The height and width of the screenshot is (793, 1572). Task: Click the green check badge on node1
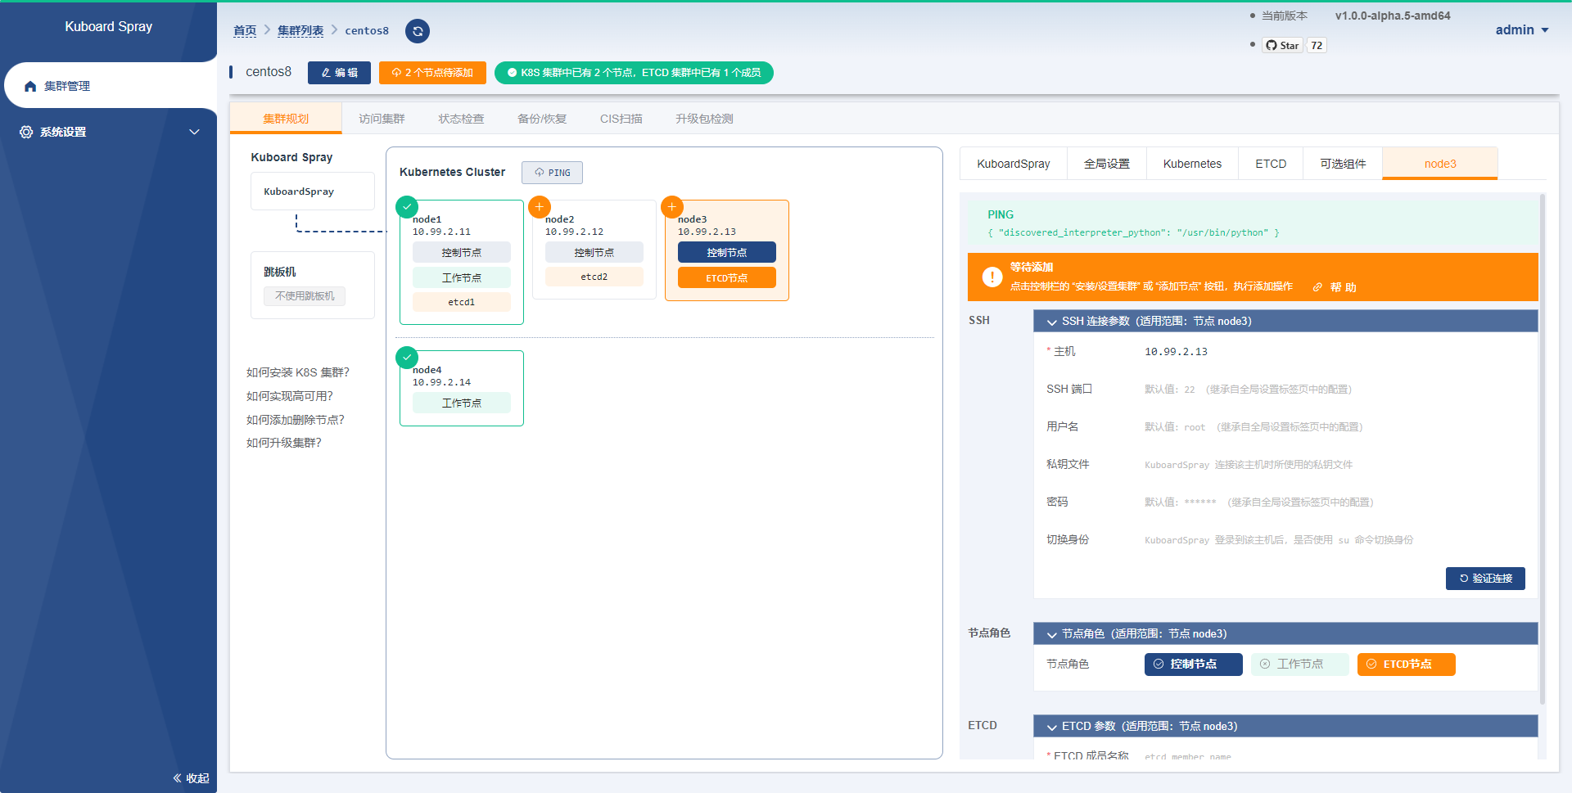click(x=407, y=207)
